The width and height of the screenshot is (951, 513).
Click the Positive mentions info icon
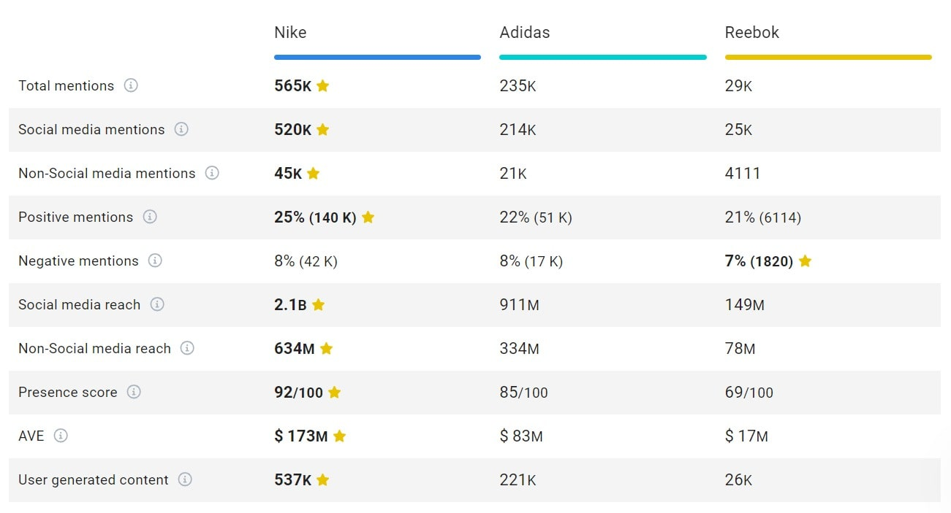(x=150, y=217)
